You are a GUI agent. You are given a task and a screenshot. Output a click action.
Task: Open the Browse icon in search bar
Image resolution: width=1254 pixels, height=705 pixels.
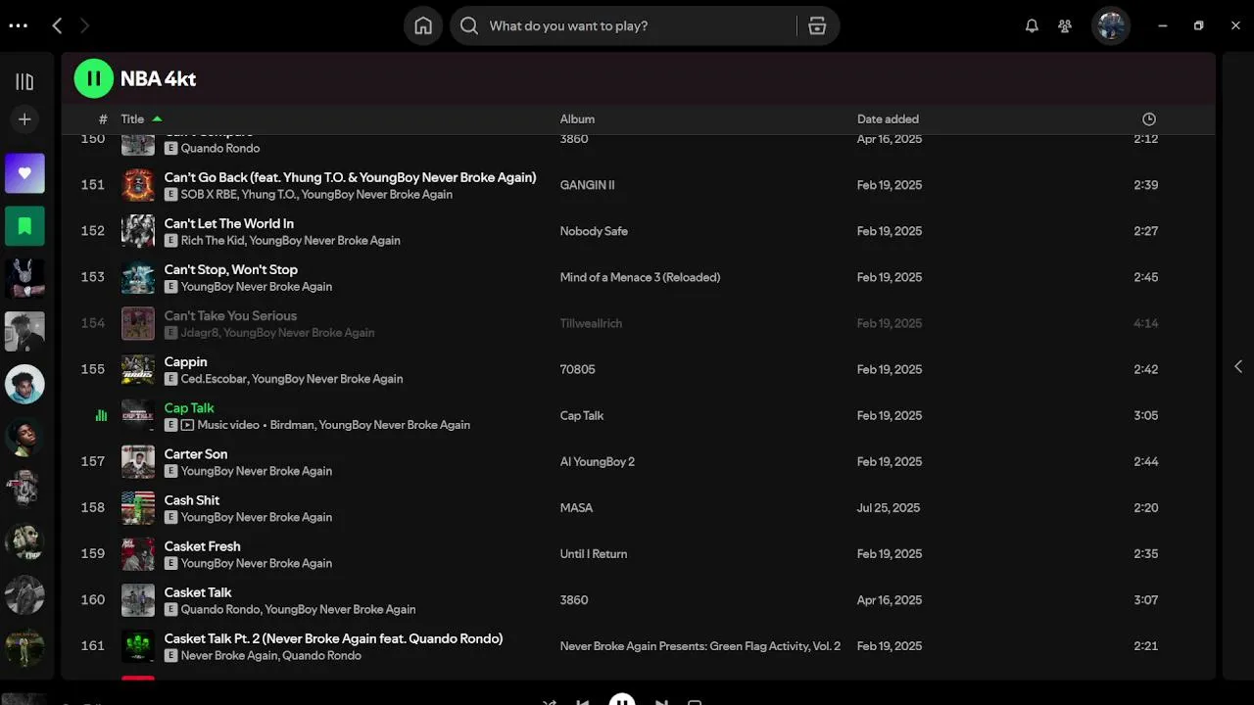point(817,26)
